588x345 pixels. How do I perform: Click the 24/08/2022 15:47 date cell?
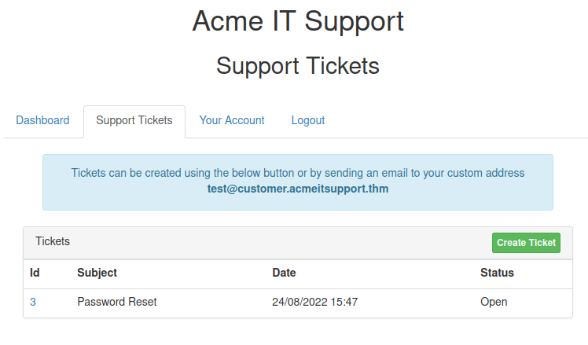click(x=315, y=302)
